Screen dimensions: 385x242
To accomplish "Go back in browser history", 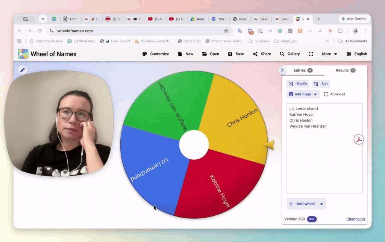I will pyautogui.click(x=20, y=31).
